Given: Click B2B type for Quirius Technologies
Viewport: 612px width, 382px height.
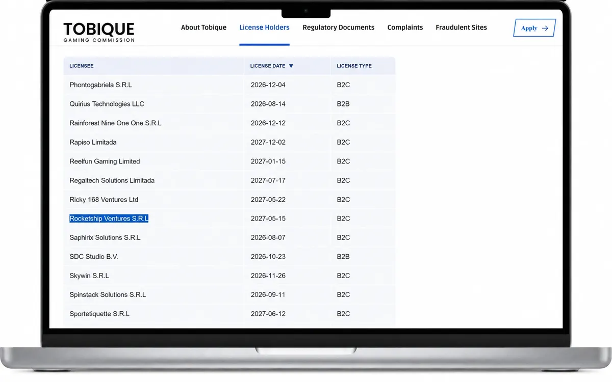Looking at the screenshot, I should [343, 104].
